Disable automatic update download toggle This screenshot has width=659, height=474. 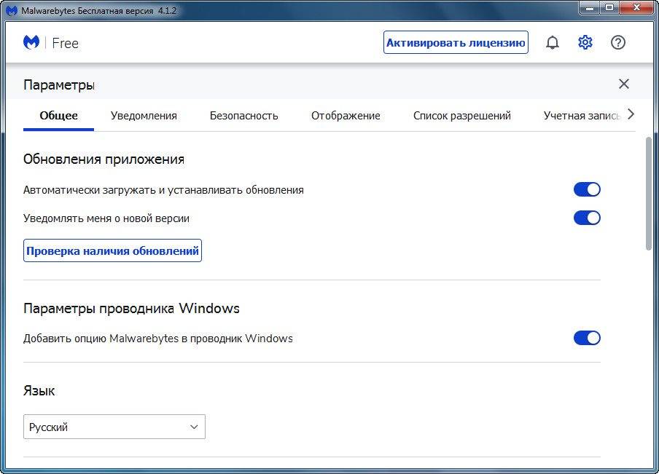pos(587,189)
